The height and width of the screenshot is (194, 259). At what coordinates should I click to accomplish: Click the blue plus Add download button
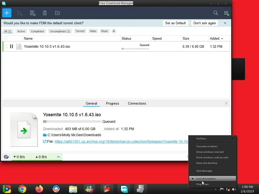(x=7, y=13)
